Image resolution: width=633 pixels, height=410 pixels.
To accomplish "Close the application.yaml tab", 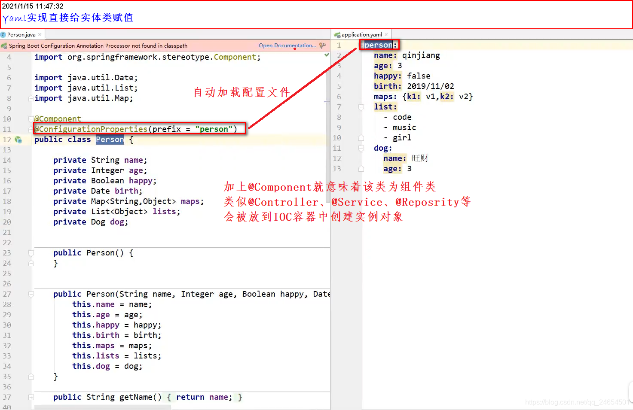I will 386,35.
